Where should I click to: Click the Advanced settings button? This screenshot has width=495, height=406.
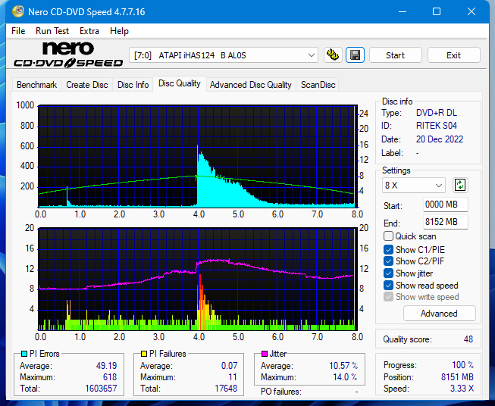click(439, 314)
